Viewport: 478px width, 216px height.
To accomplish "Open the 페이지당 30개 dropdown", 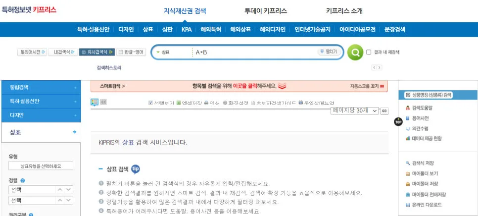I will [355, 111].
